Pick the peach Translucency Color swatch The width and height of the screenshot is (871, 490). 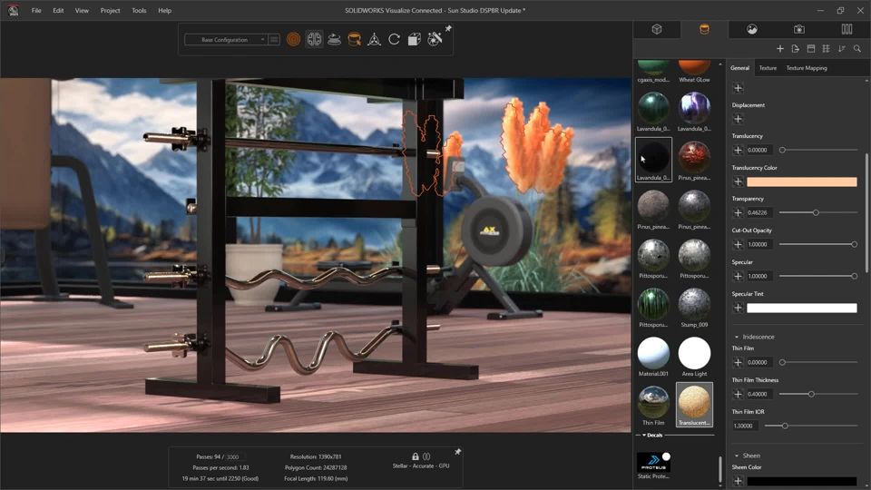coord(801,181)
